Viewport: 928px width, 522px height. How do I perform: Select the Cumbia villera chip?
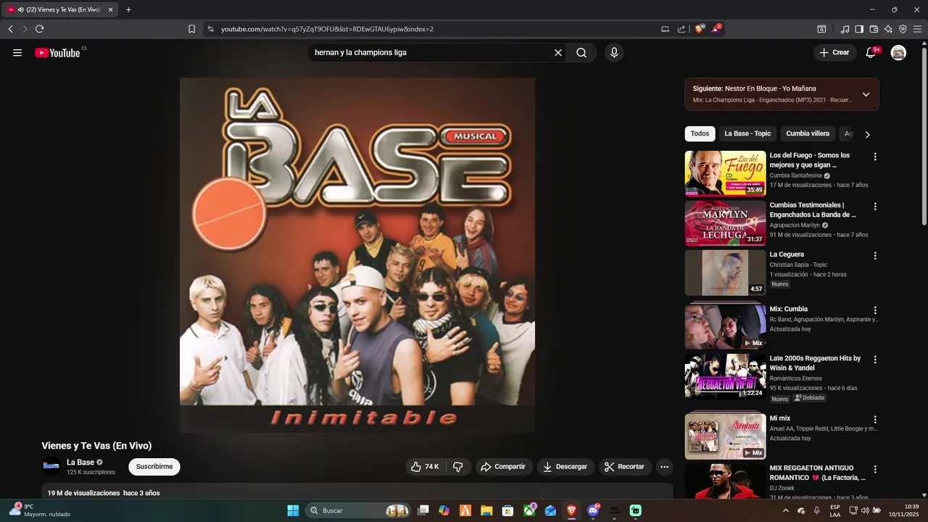(808, 133)
